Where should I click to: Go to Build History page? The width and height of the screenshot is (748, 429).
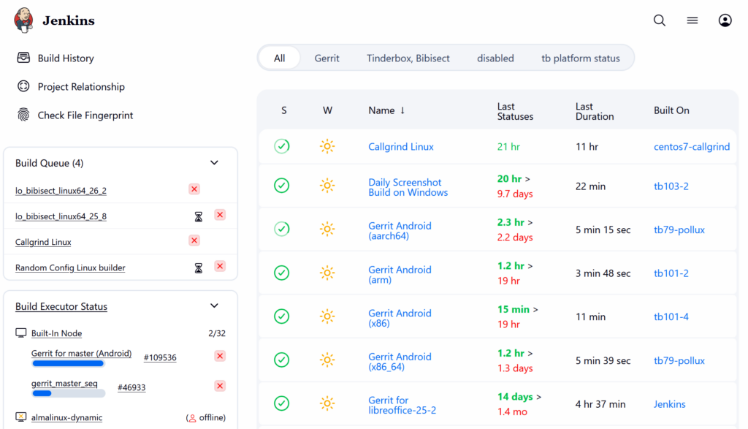[66, 58]
